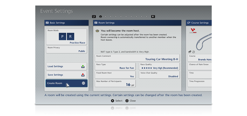Click the crown room host icon

[x=97, y=31]
